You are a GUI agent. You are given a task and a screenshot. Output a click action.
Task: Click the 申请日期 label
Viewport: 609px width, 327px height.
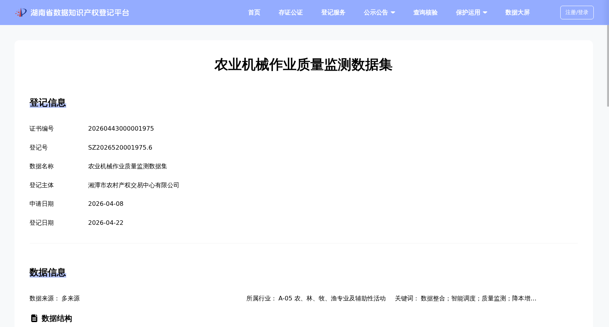click(42, 204)
